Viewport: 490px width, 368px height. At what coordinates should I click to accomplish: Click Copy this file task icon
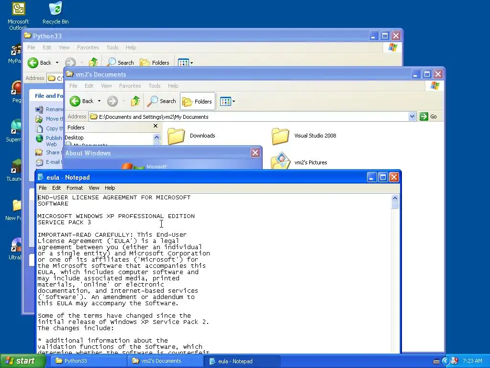click(39, 128)
